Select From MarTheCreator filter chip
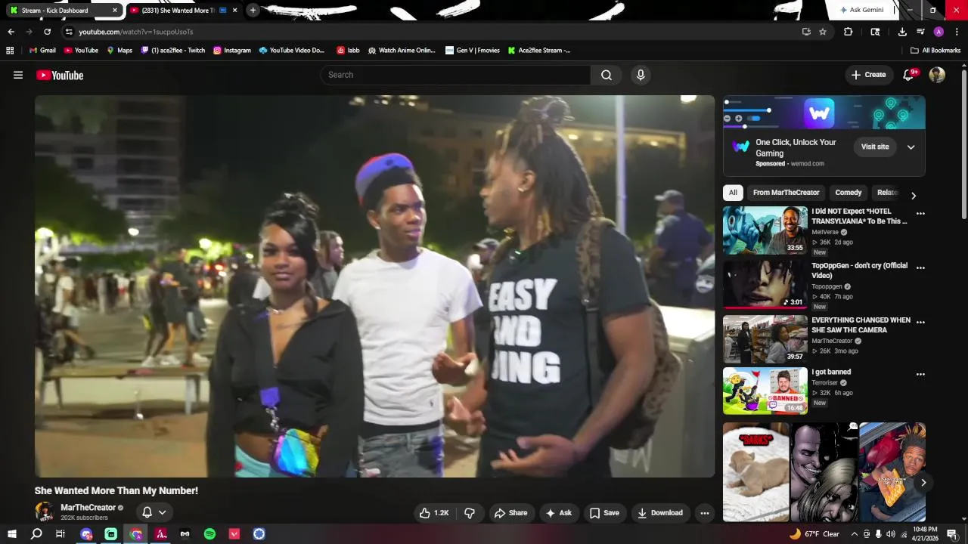The width and height of the screenshot is (968, 544). (786, 193)
